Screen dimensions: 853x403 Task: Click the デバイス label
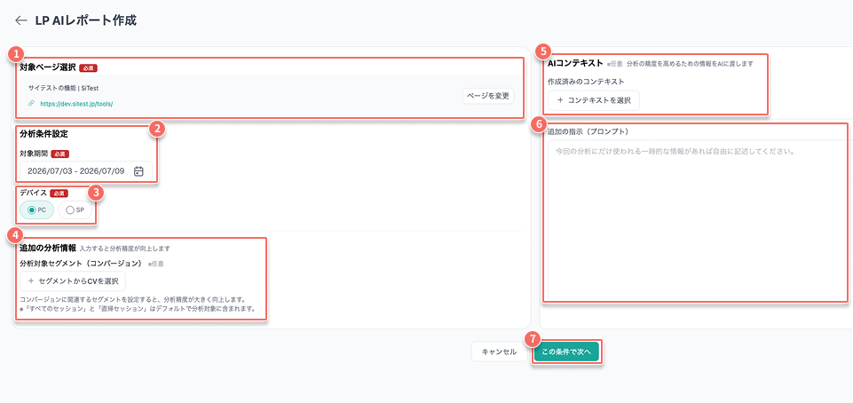pos(33,193)
